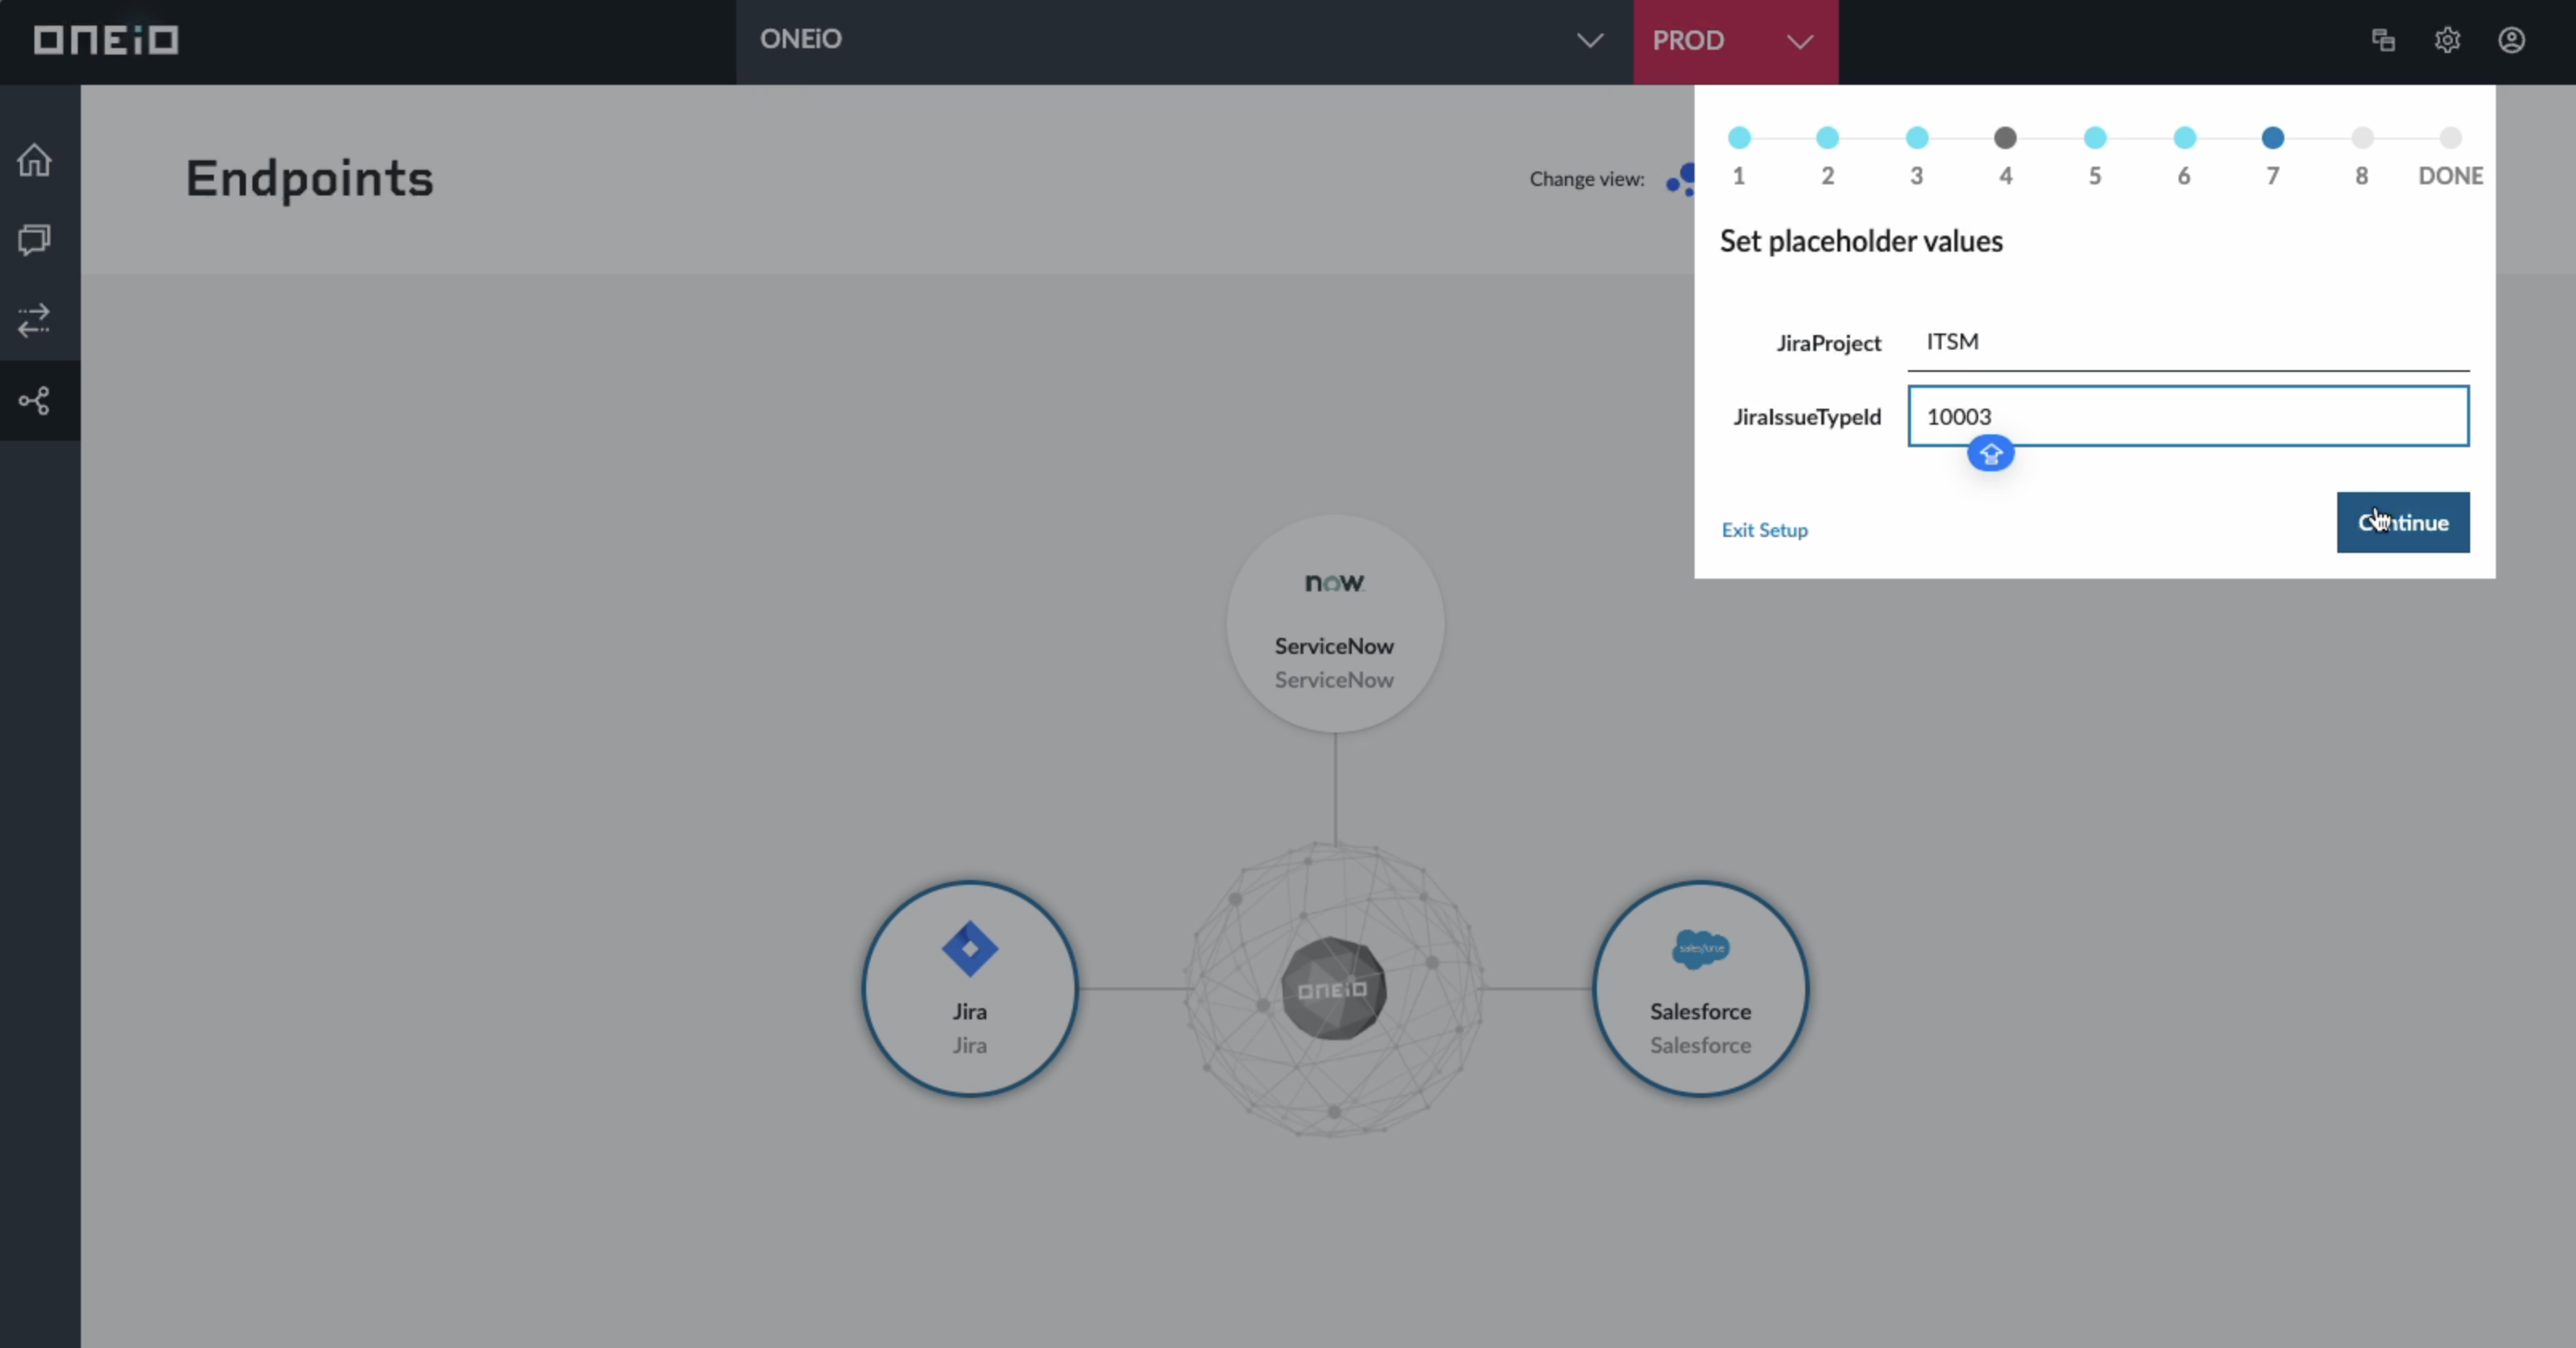This screenshot has height=1348, width=2576.
Task: Jump to setup step 2
Action: click(x=1827, y=138)
